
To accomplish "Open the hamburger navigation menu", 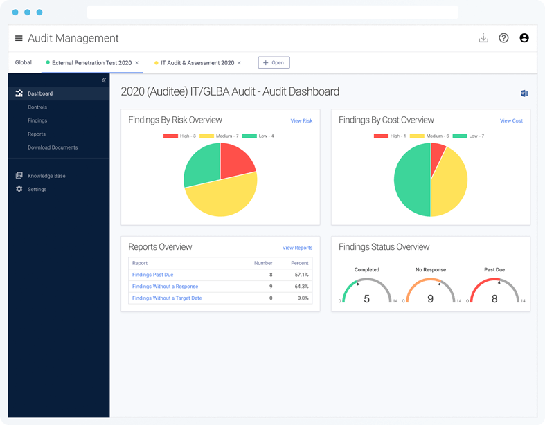I will point(19,39).
